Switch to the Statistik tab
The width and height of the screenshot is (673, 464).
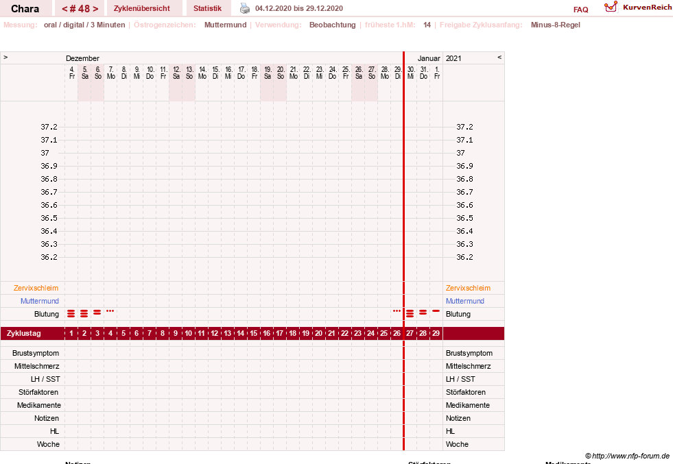(x=208, y=8)
